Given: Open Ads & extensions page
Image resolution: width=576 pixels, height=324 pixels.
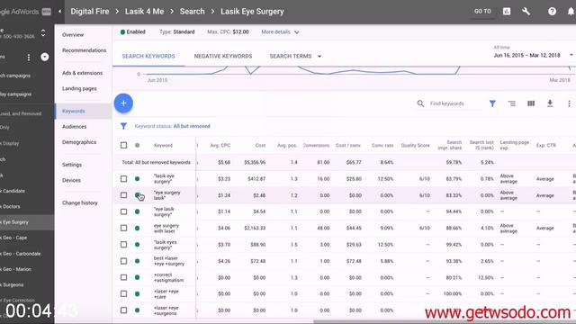Looking at the screenshot, I should (82, 73).
